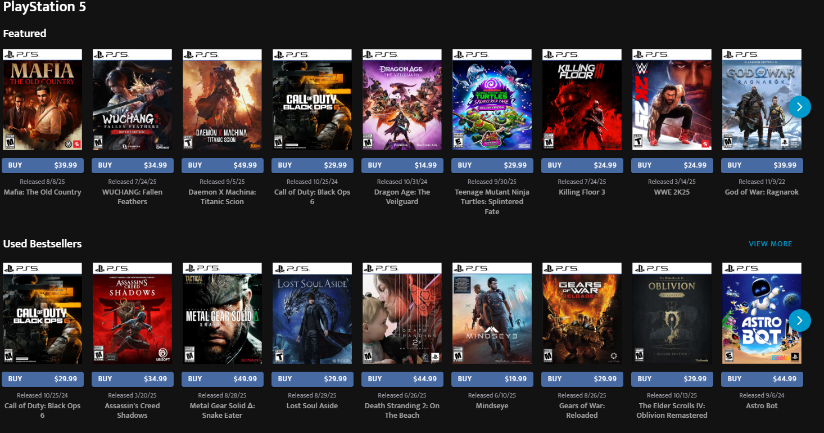The width and height of the screenshot is (824, 433).
Task: Buy WUCHANG: Fallen Feathers for $34.99
Action: tap(133, 165)
